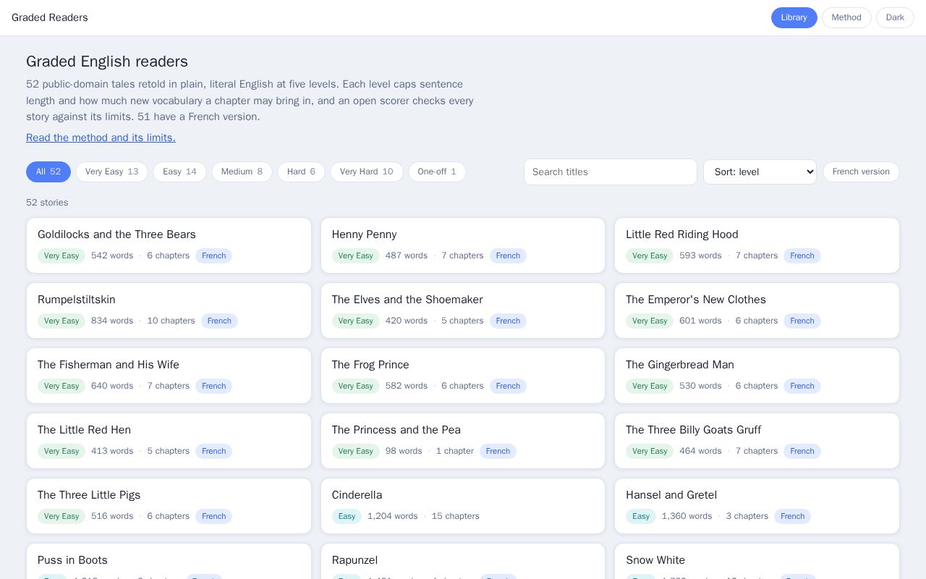Select the Hard 6 filter chip
This screenshot has width=926, height=579.
tap(301, 172)
